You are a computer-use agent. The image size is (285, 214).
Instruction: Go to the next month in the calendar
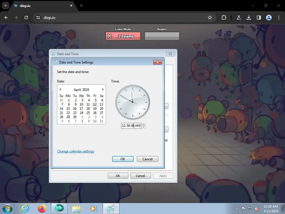pyautogui.click(x=103, y=89)
